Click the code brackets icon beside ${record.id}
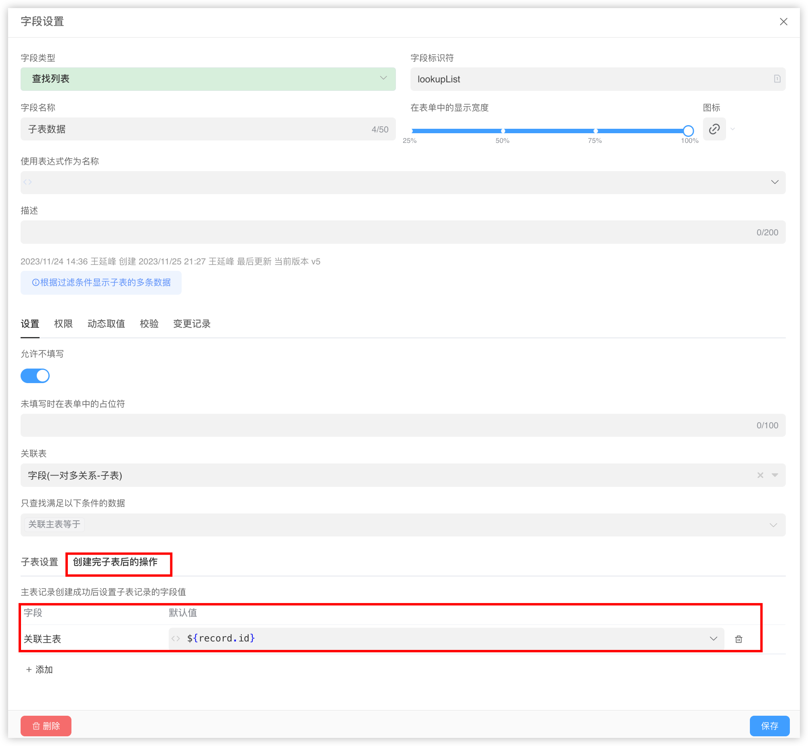This screenshot has width=808, height=746. tap(176, 639)
